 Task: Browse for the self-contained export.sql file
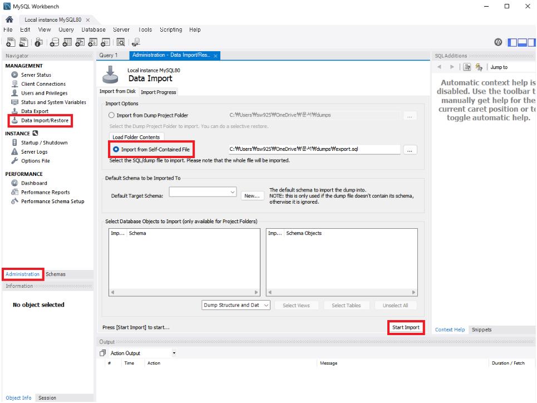410,150
